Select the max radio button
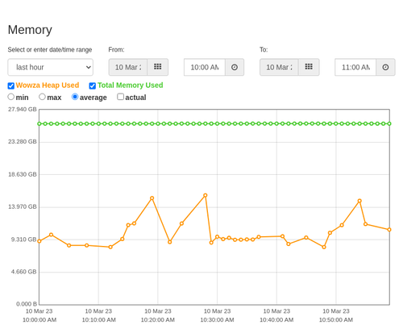This screenshot has width=403, height=325. click(x=42, y=97)
